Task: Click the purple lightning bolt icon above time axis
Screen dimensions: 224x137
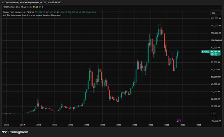Action: coord(179,121)
